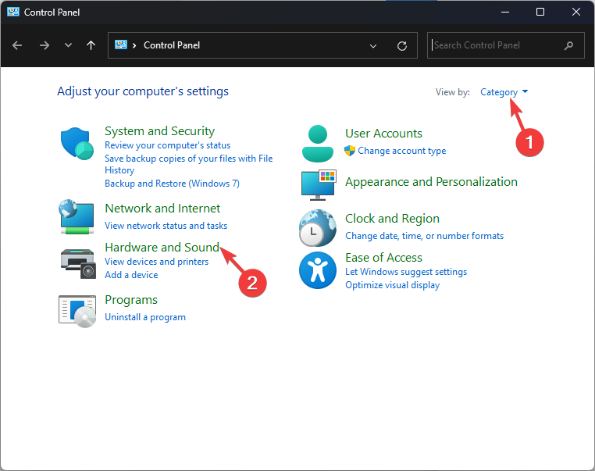Click the Control Panel title bar icon
595x471 pixels.
13,12
